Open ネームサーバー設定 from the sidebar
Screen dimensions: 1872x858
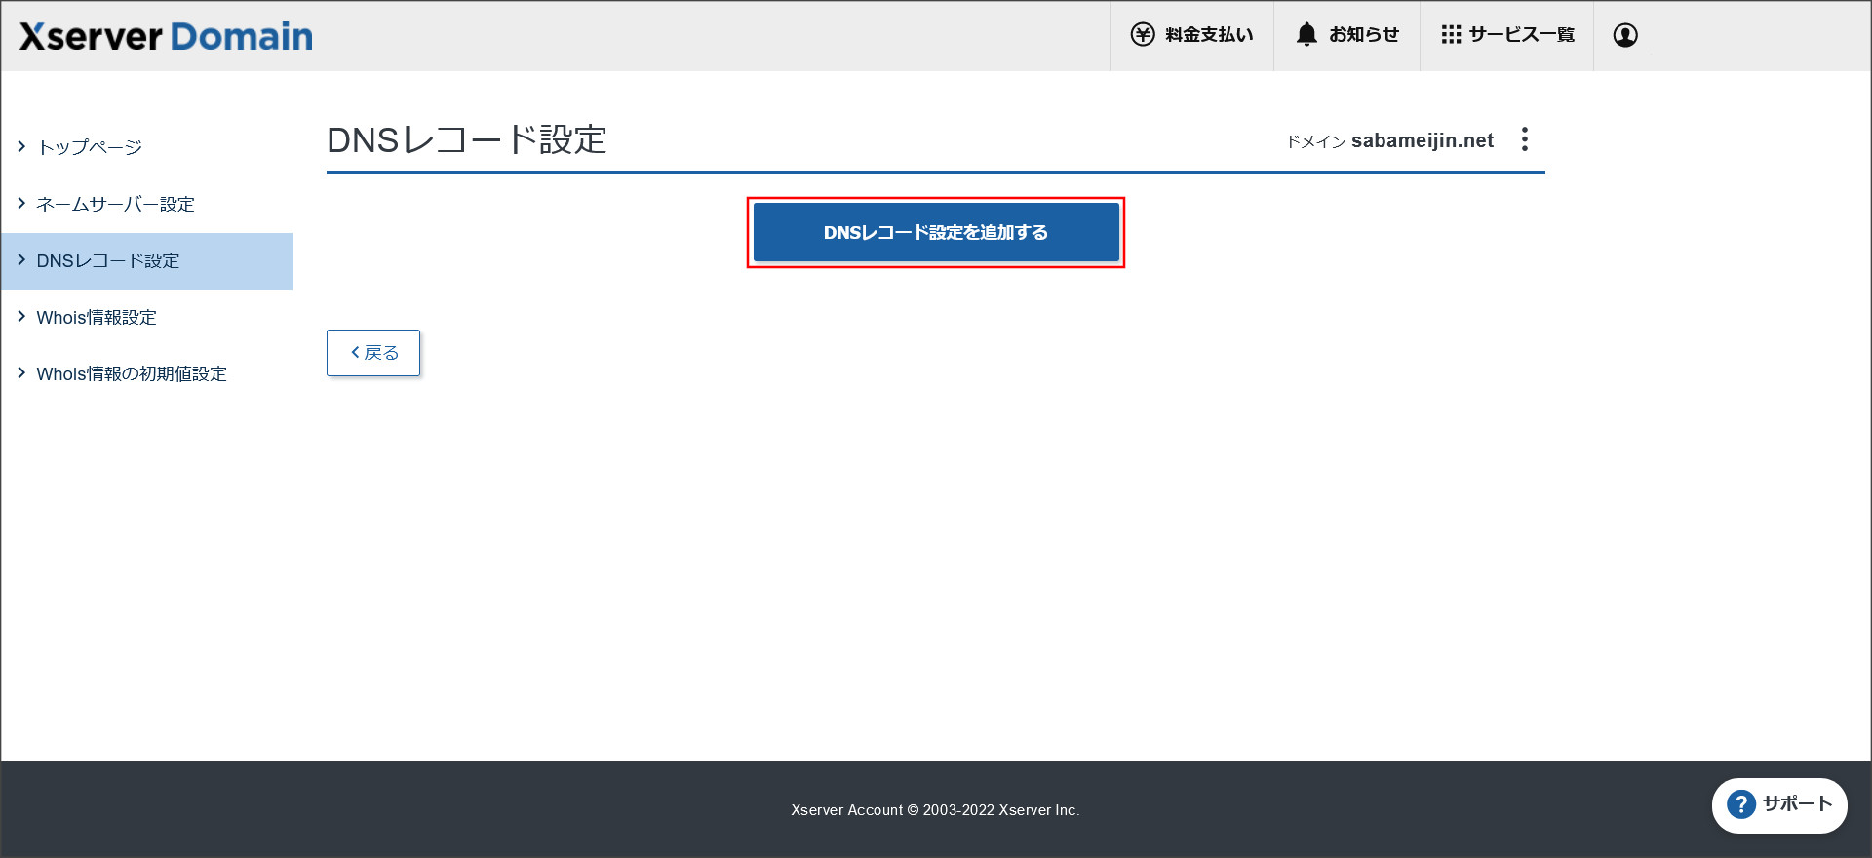115,204
